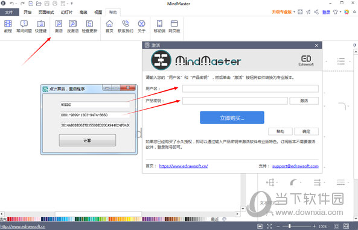Click the print icon in quick access toolbar
Viewport: 358px width, 230px height.
[x=55, y=4]
